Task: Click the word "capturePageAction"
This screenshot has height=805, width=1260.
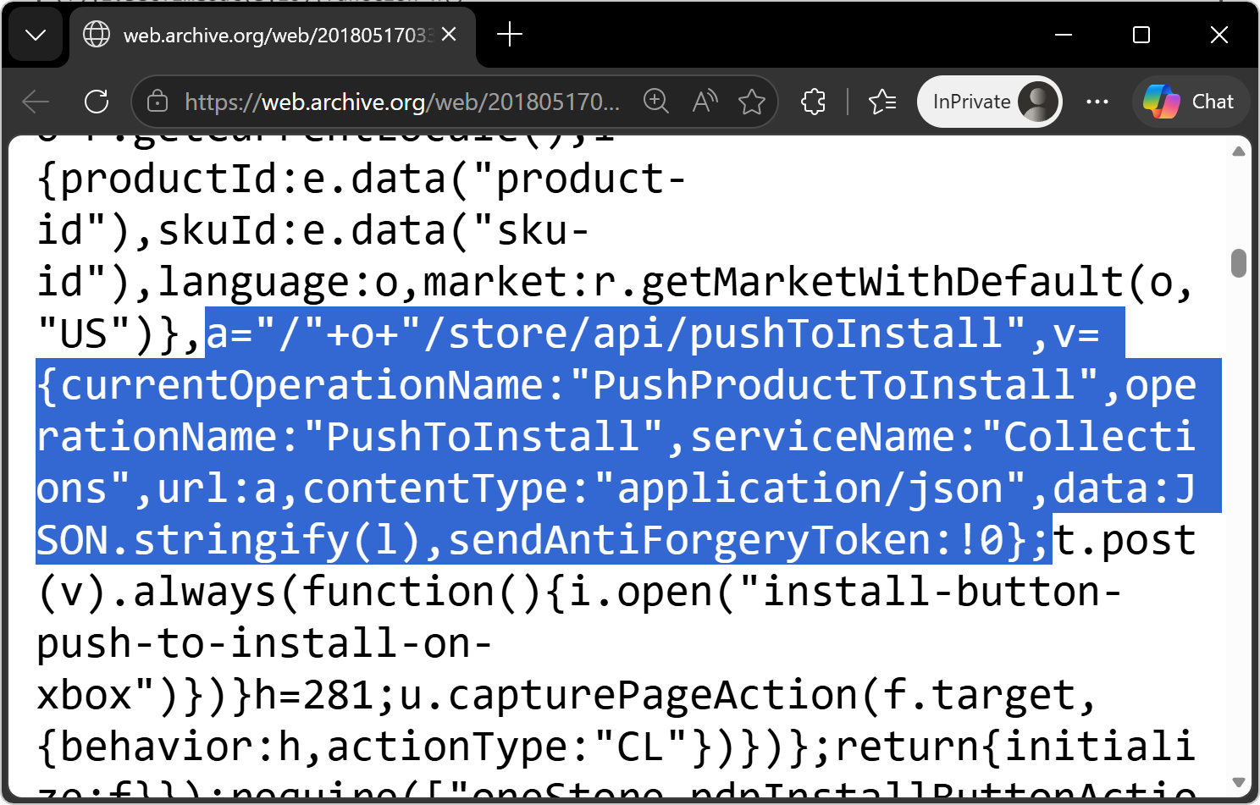Action: [x=652, y=696]
